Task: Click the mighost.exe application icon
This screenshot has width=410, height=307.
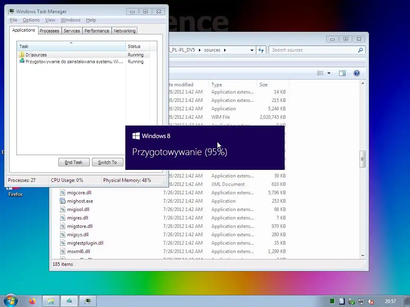Action: 62,201
